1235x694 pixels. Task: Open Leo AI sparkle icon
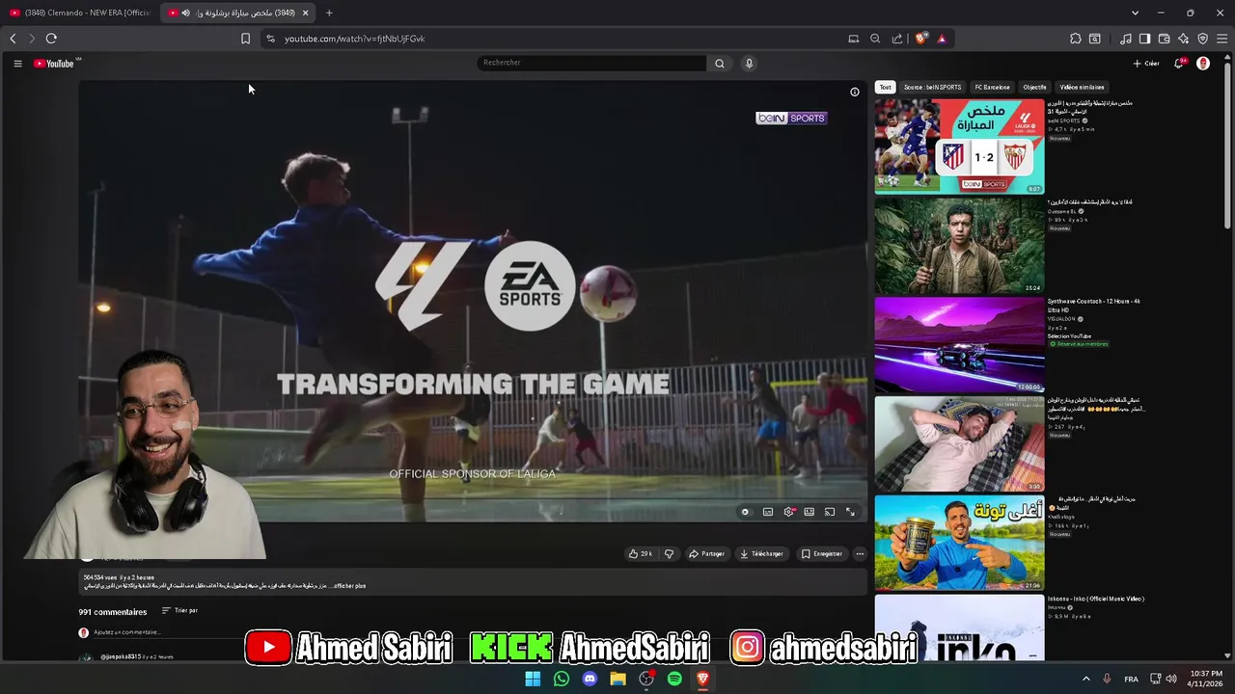1184,39
